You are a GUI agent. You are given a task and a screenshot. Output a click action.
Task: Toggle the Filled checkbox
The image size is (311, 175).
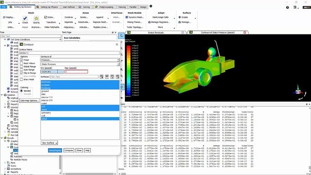tap(21, 60)
